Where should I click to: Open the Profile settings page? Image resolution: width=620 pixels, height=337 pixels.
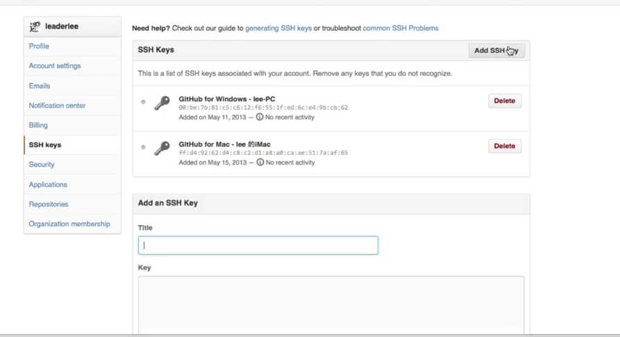click(39, 47)
